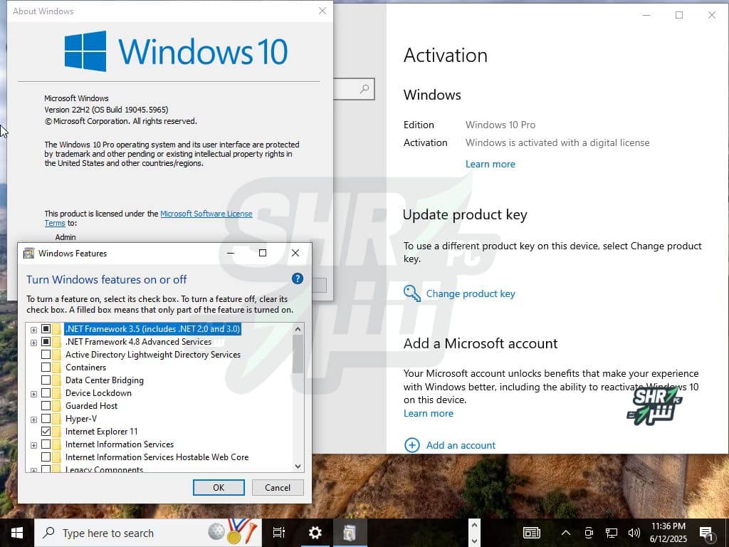This screenshot has height=547, width=729.
Task: Expand the .NET Framework 3.5 tree node
Action: [33, 330]
